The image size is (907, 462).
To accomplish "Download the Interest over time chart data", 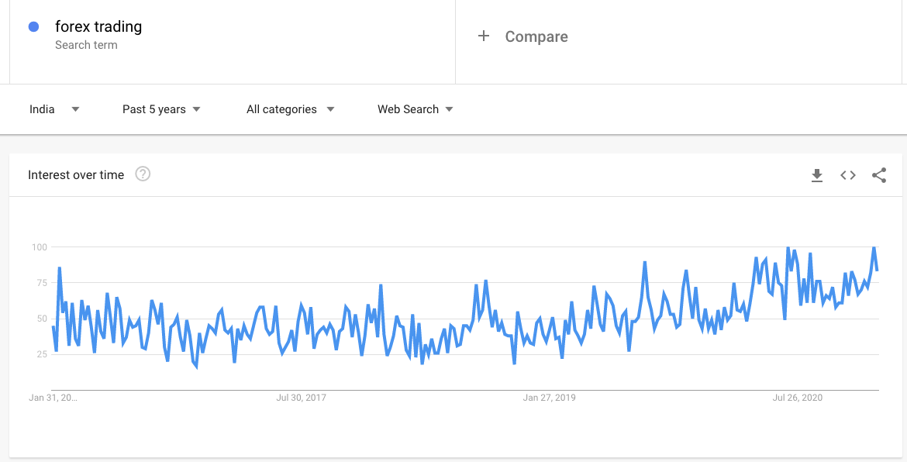I will point(817,175).
